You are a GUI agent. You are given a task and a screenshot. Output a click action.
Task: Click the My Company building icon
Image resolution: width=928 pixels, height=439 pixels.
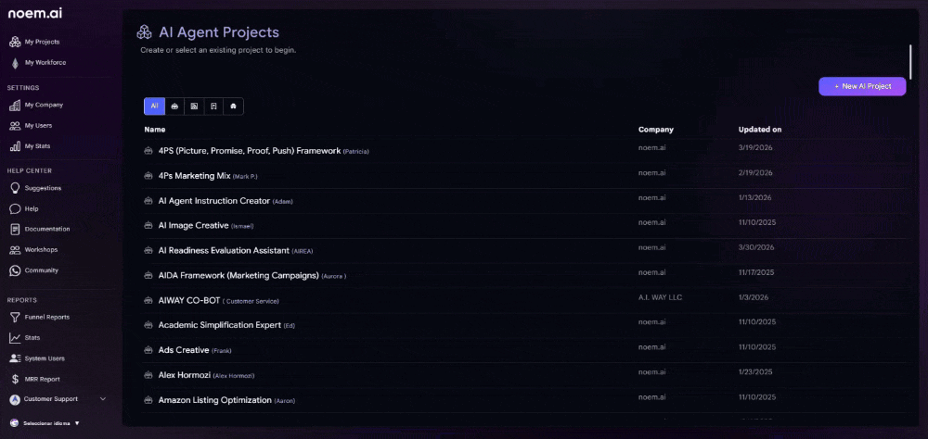[15, 105]
